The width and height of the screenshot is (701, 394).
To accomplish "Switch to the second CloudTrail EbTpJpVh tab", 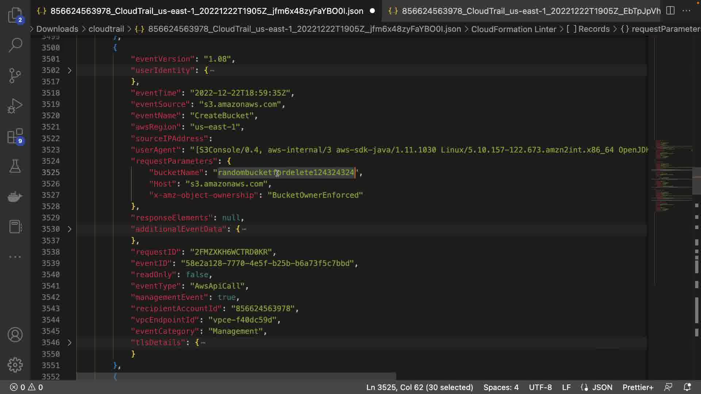I will [x=526, y=11].
